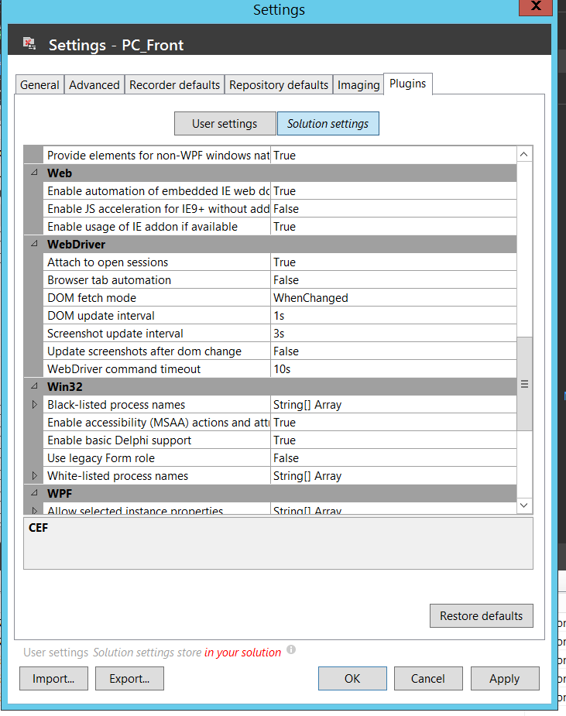Click 'DOM fetch mode' property label
This screenshot has height=716, width=566.
pos(156,298)
